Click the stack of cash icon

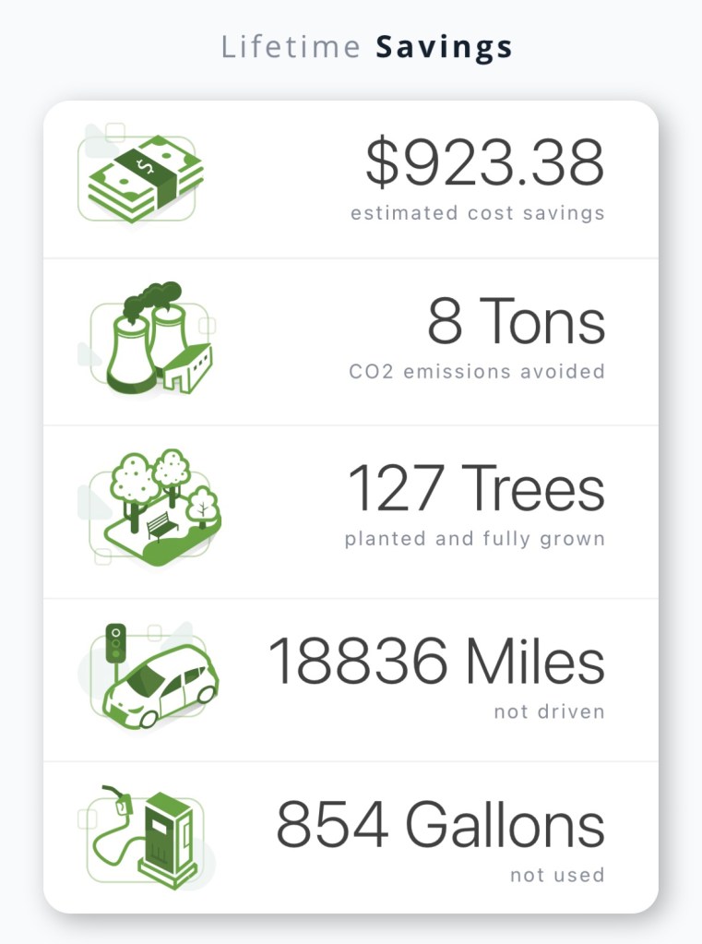[145, 176]
